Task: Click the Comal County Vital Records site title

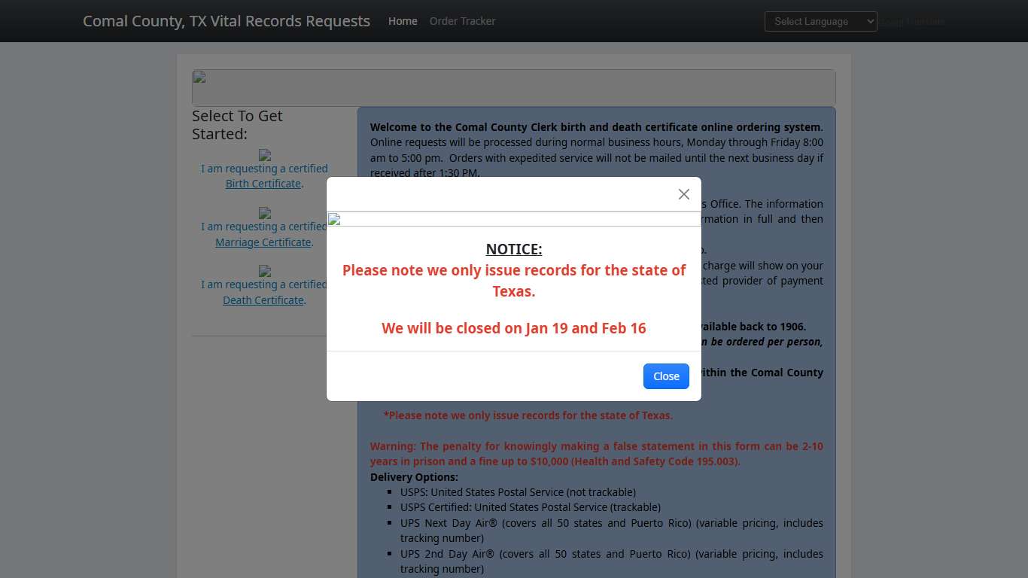Action: click(227, 21)
